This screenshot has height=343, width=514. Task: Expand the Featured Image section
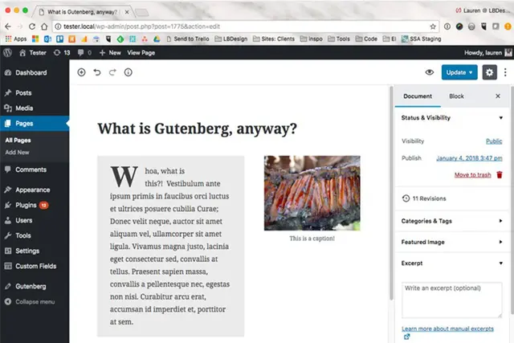click(451, 242)
